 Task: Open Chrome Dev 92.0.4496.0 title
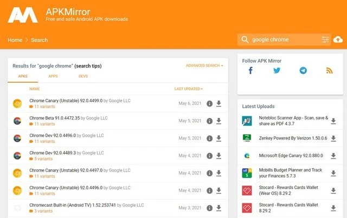click(53, 136)
